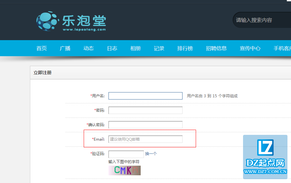Click the DZ起点网 watermark logo
Screen dimensions: 291x183
pyautogui.click(x=265, y=157)
